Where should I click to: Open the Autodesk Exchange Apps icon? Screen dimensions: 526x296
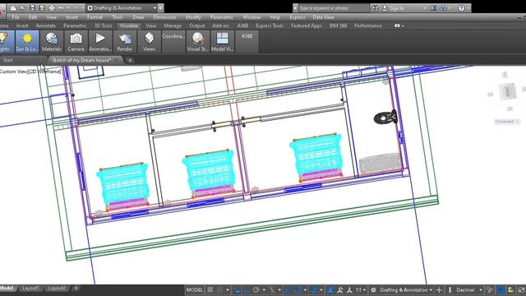(433, 8)
